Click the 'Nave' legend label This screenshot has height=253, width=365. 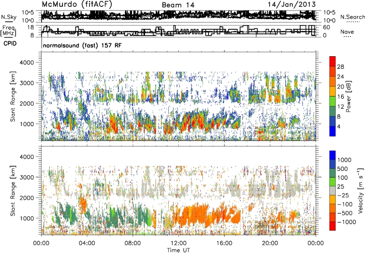click(347, 32)
